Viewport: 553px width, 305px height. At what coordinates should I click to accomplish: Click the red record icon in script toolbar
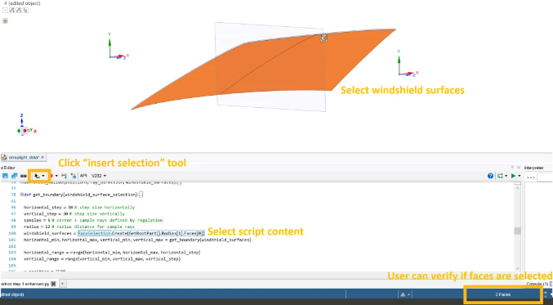coord(51,176)
